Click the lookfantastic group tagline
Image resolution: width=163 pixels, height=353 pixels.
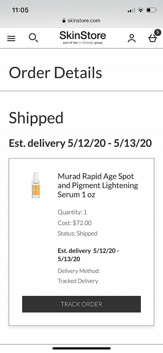click(83, 43)
